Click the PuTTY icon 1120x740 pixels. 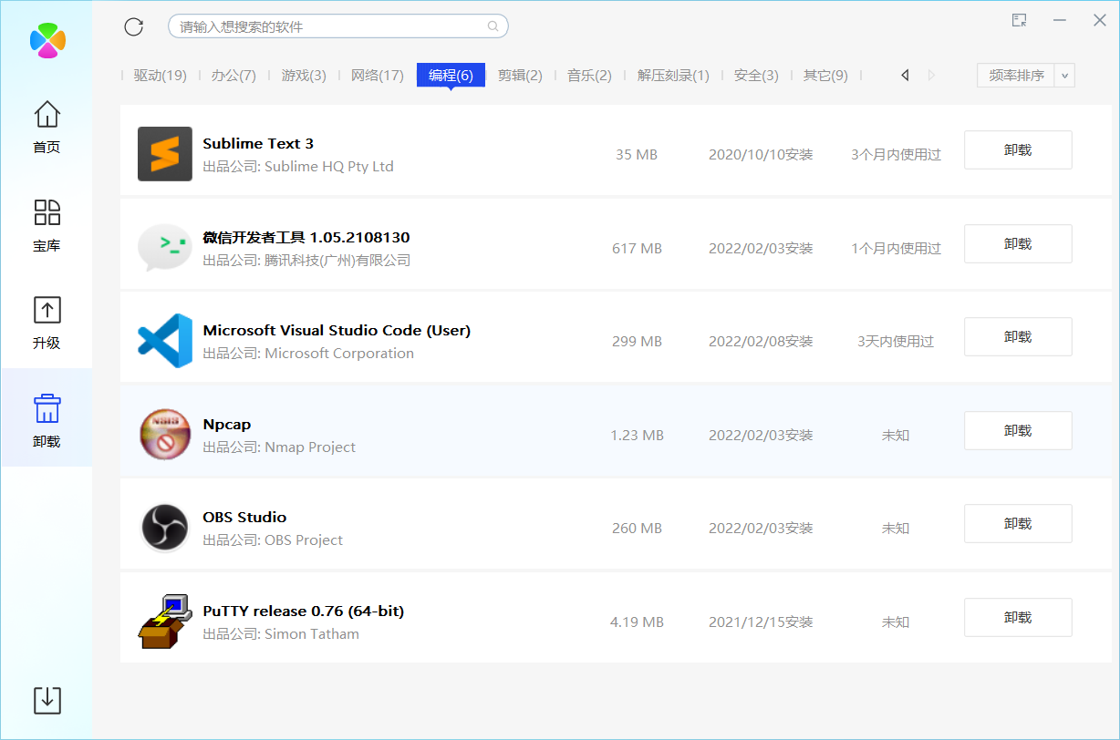[x=165, y=622]
